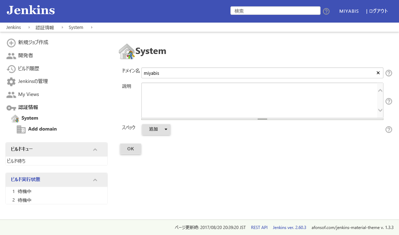Expand the 認証情報 breadcrumb arrow

(62, 28)
